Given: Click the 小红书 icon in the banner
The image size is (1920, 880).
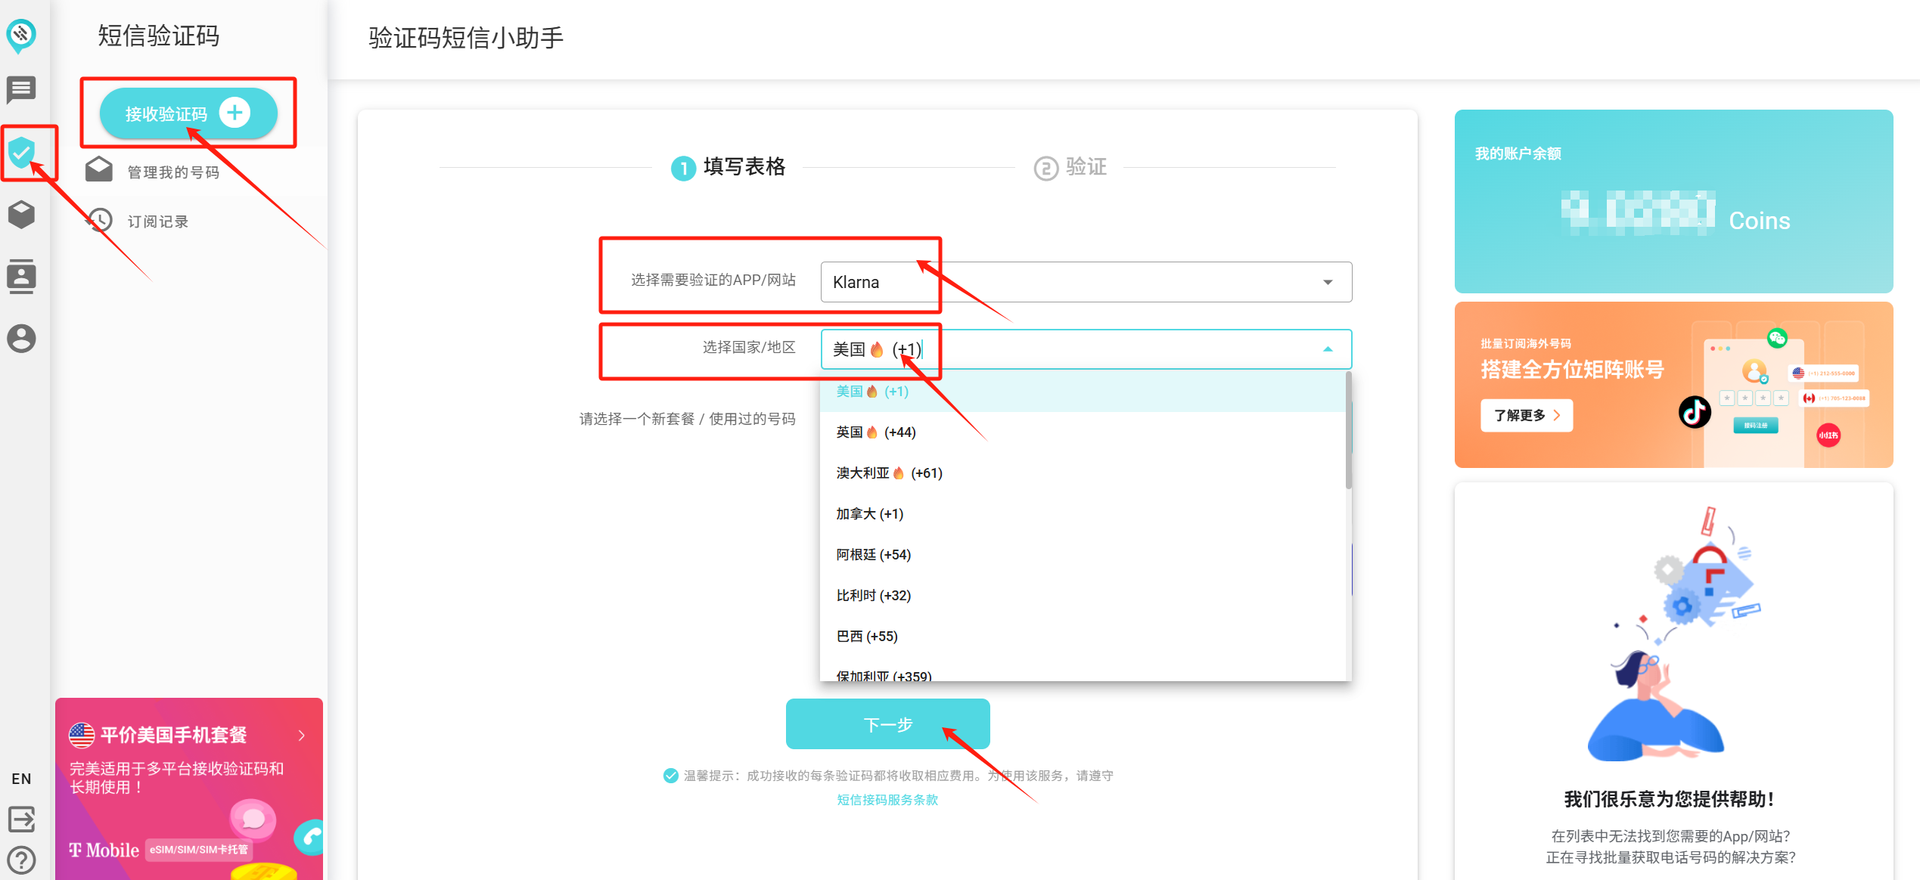Looking at the screenshot, I should [1828, 435].
